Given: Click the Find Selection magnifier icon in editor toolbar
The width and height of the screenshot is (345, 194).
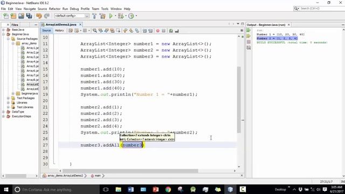Looking at the screenshot, I should 95,31.
